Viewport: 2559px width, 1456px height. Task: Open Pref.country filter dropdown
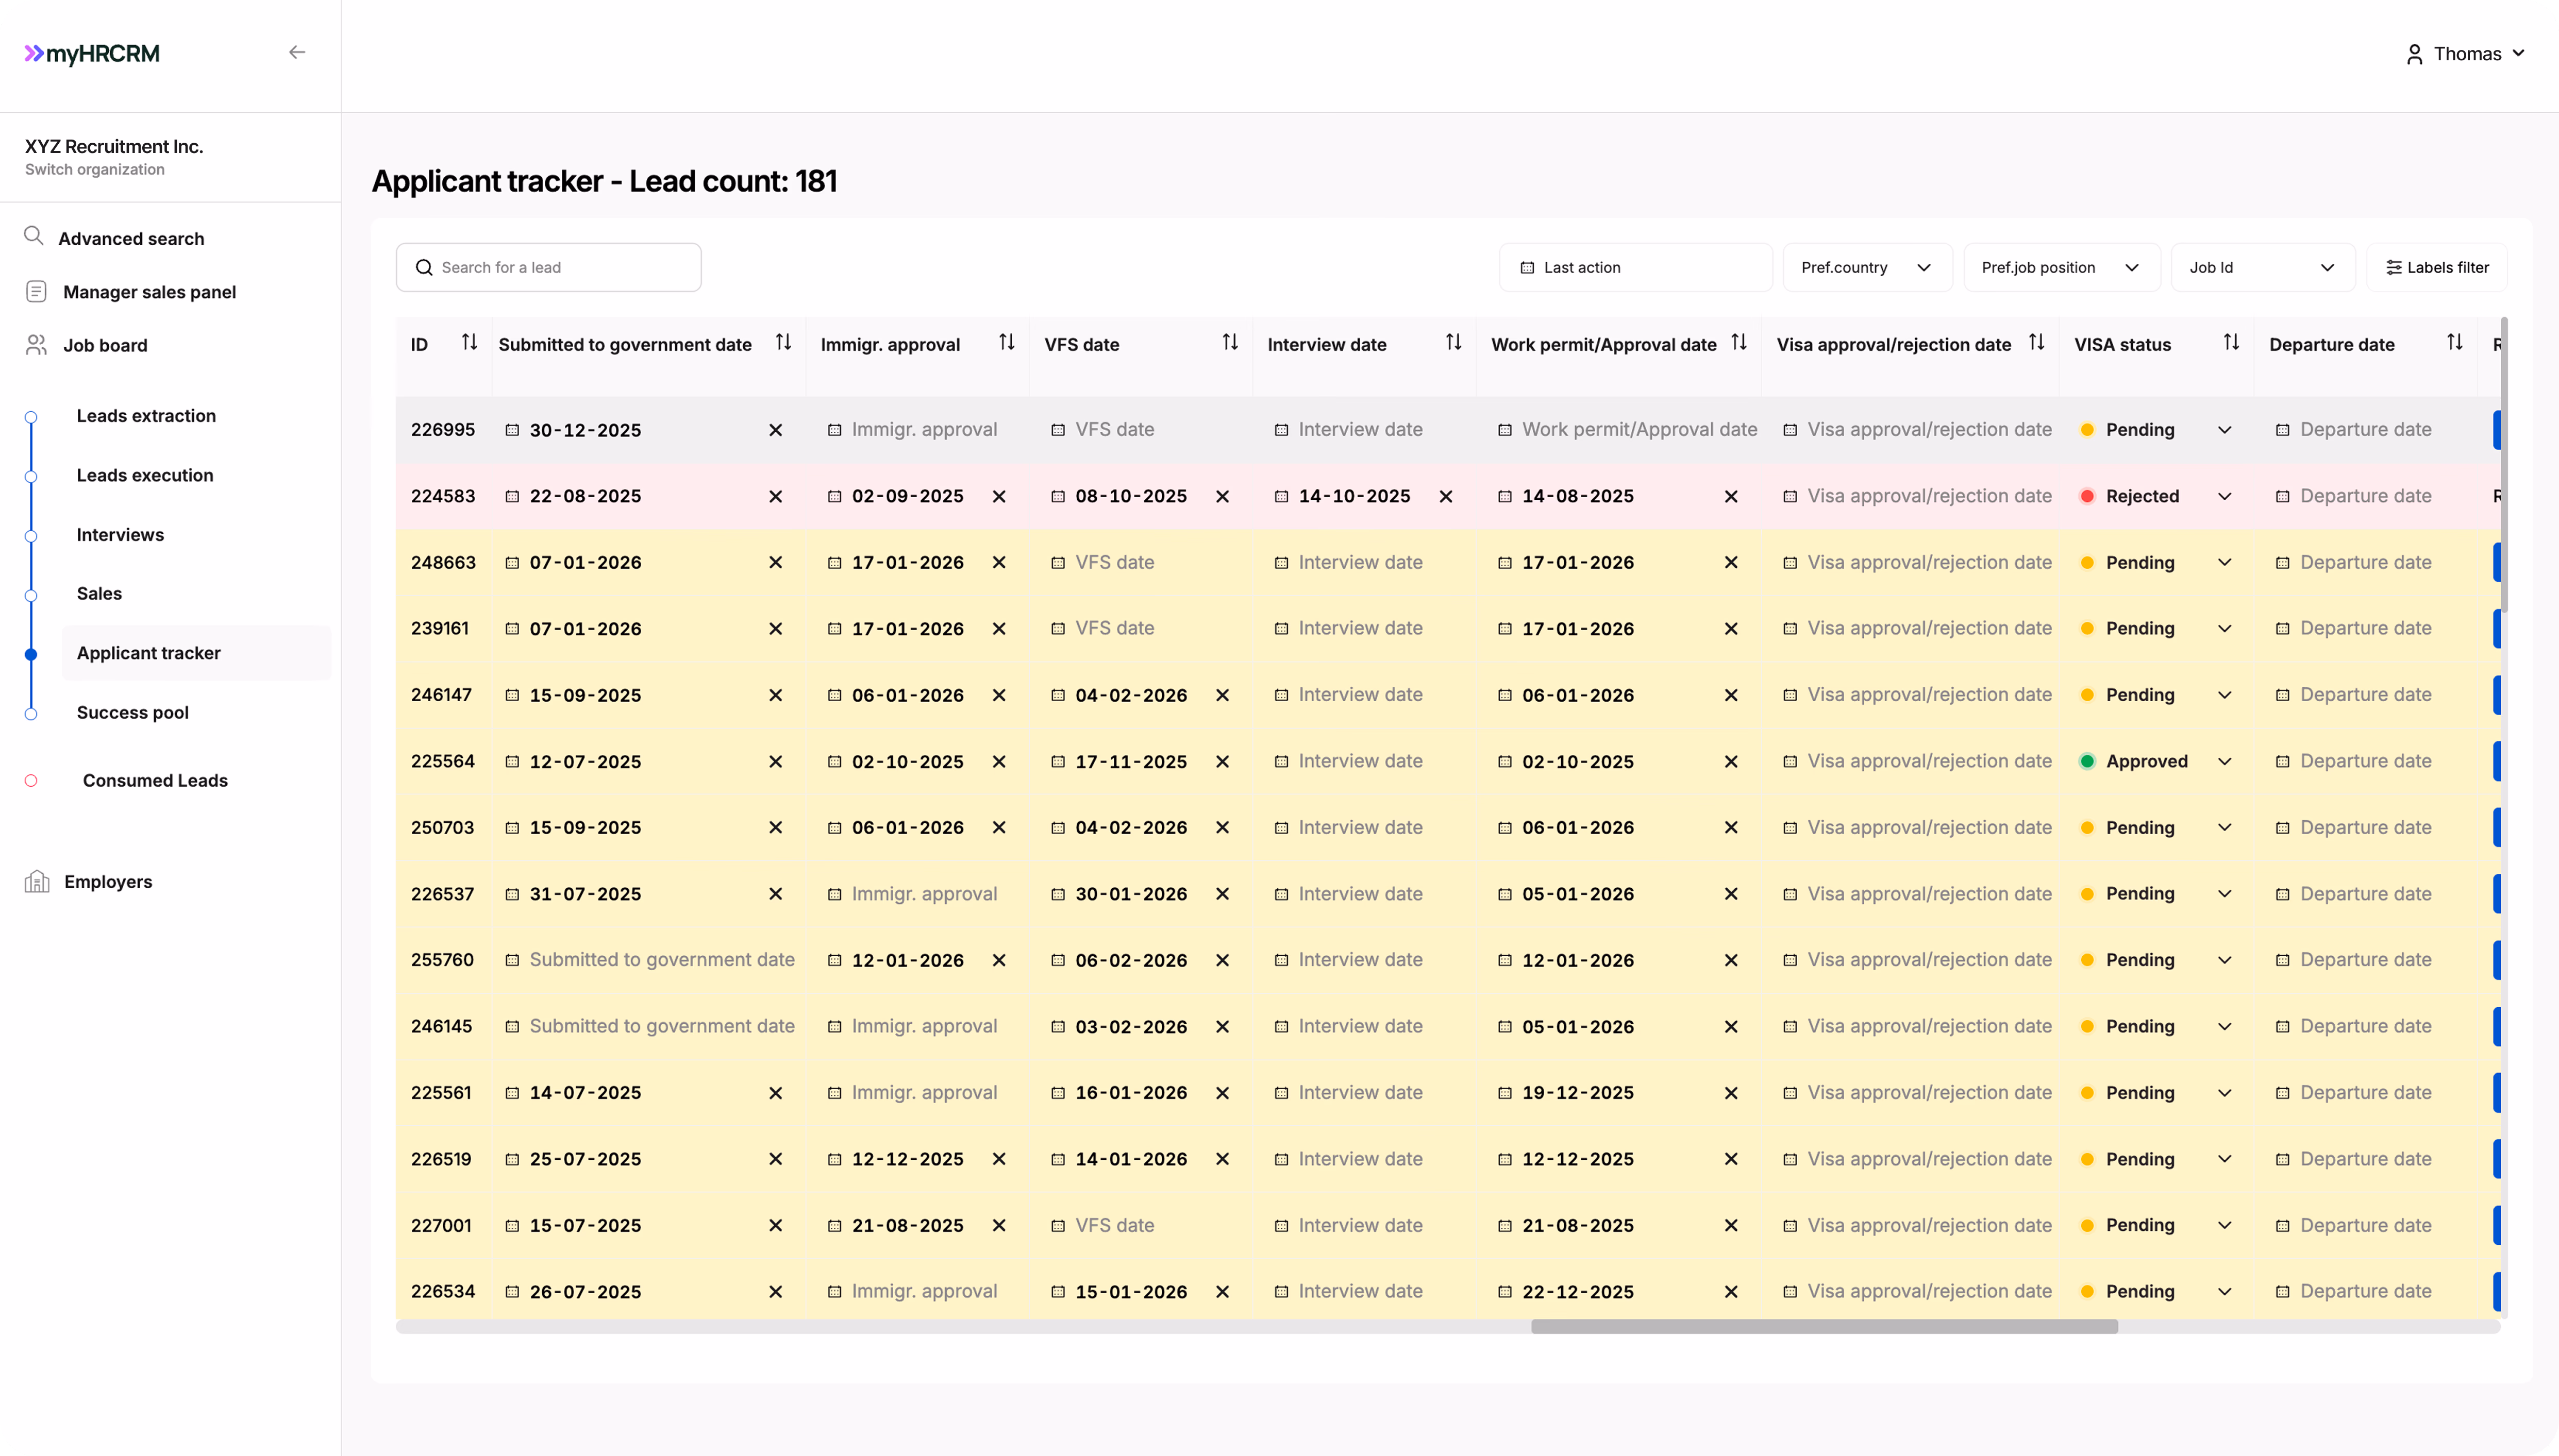[1867, 267]
